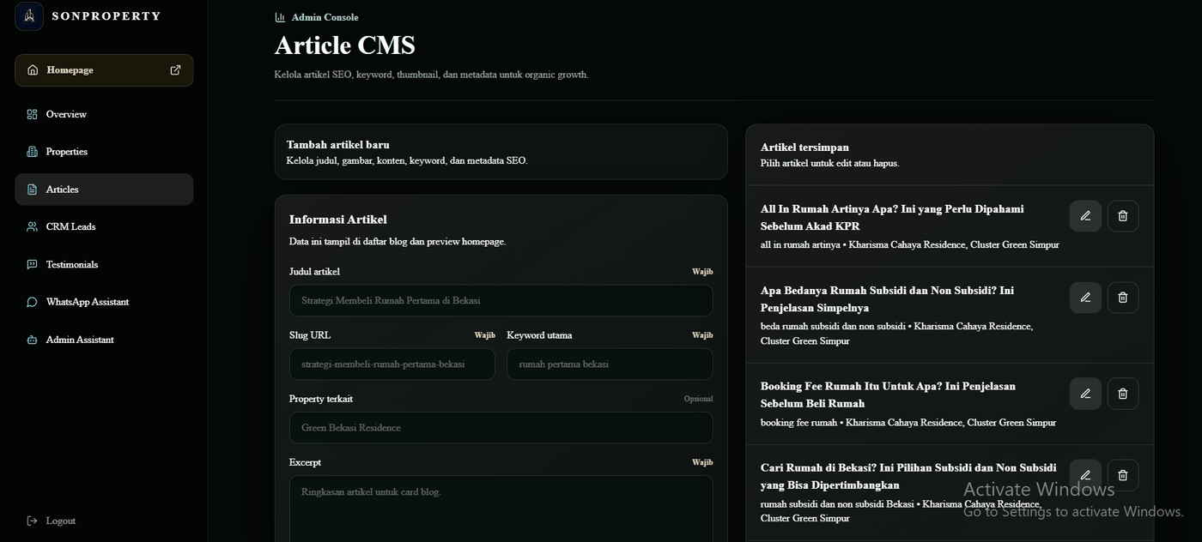1202x542 pixels.
Task: Focus the Judul artikel input field
Action: [501, 301]
